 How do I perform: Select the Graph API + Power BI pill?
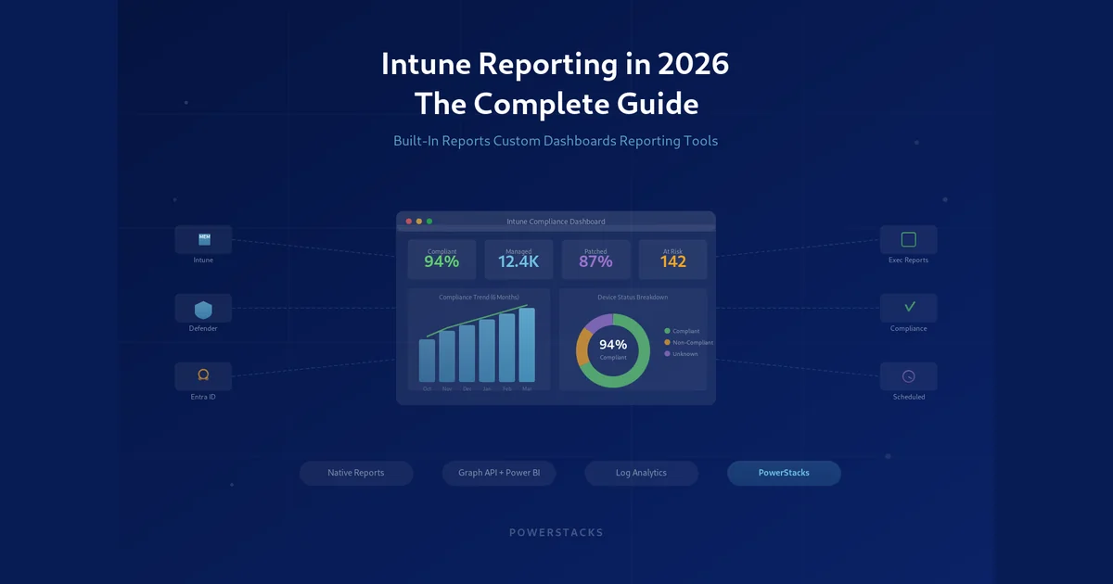point(499,473)
